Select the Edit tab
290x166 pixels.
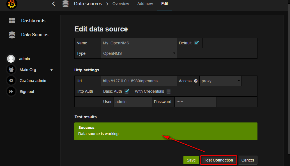coord(165,4)
